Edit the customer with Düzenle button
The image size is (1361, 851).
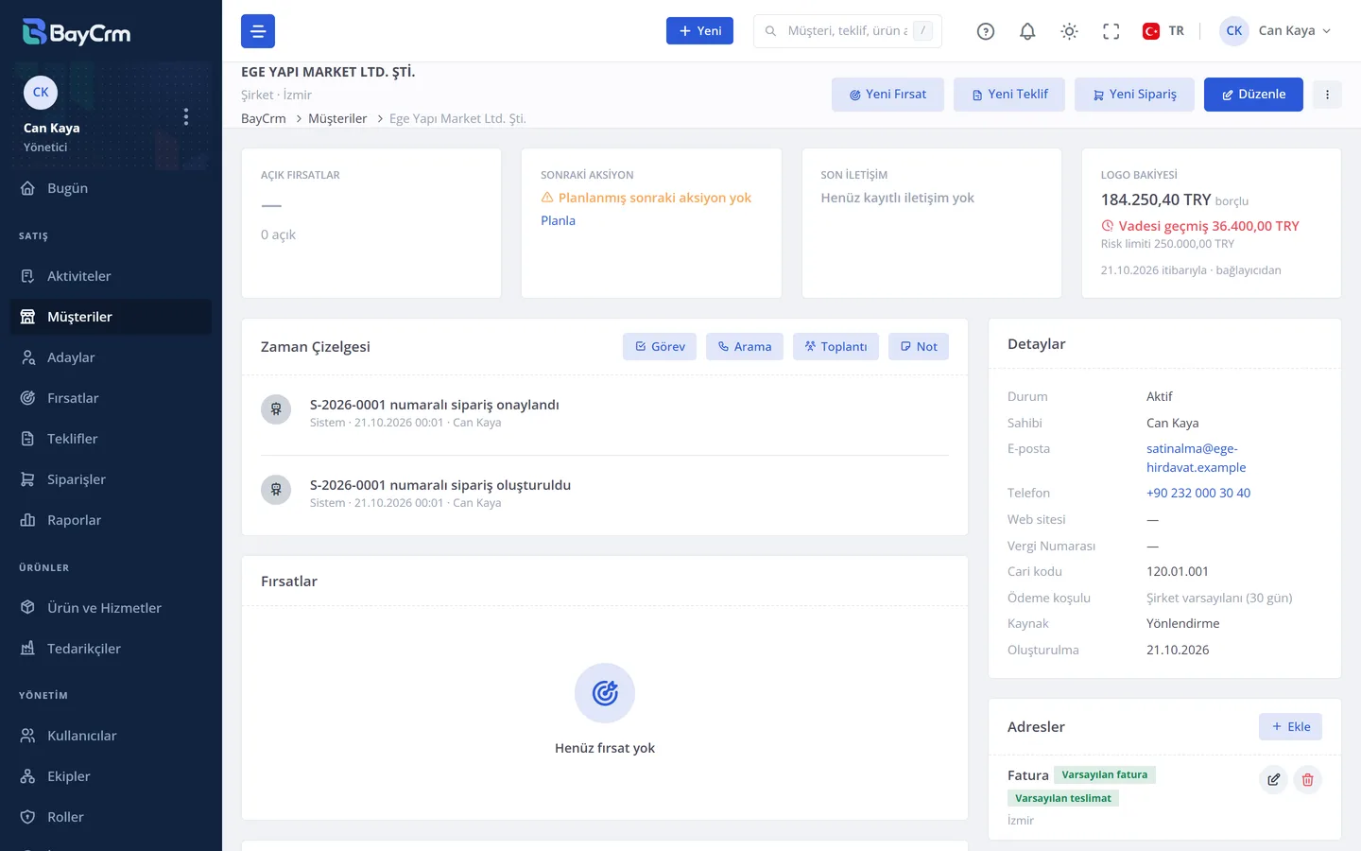(x=1253, y=95)
